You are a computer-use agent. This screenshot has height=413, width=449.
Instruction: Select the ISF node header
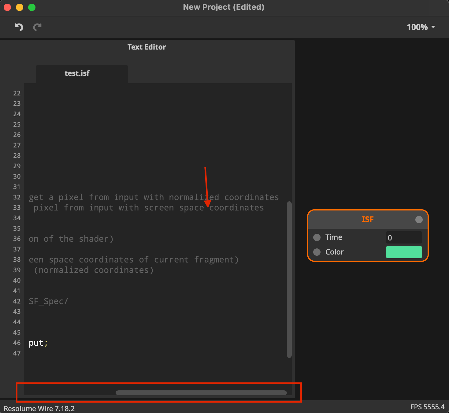(367, 219)
